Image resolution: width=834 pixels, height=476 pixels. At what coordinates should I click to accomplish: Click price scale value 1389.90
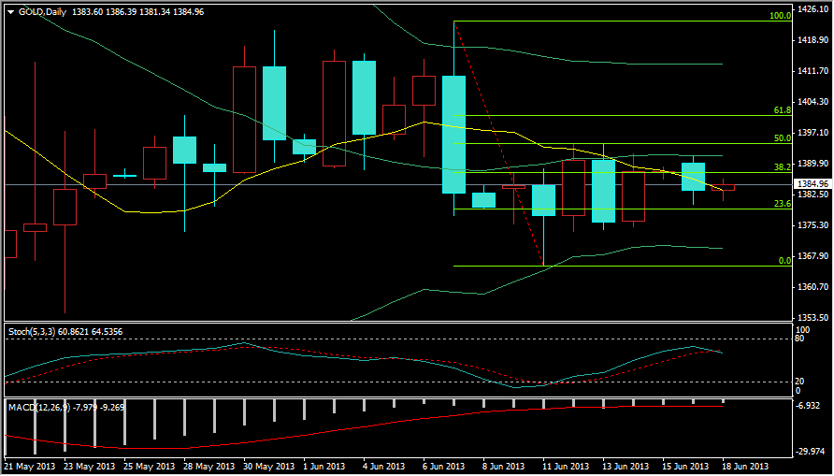click(x=812, y=164)
